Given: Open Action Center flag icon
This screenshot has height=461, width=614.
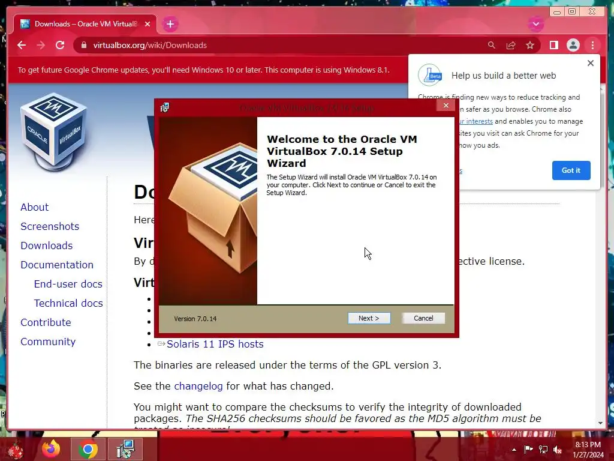Looking at the screenshot, I should [528, 450].
